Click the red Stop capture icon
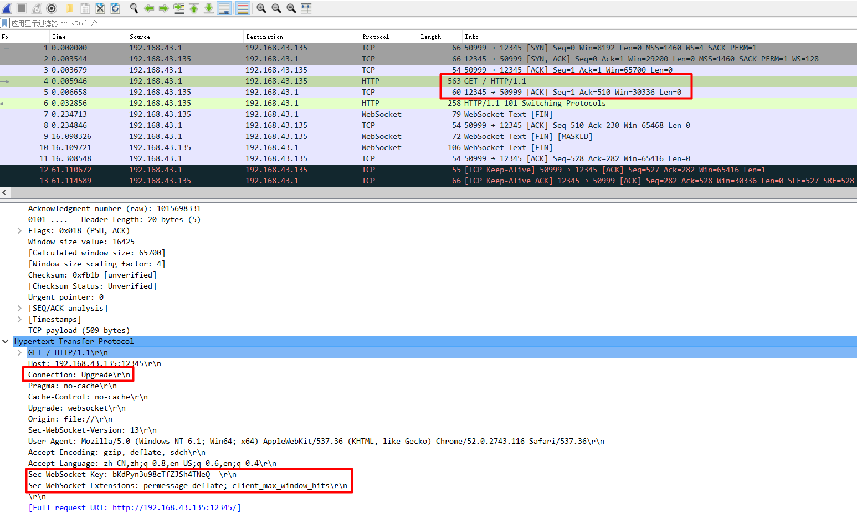 (x=20, y=8)
